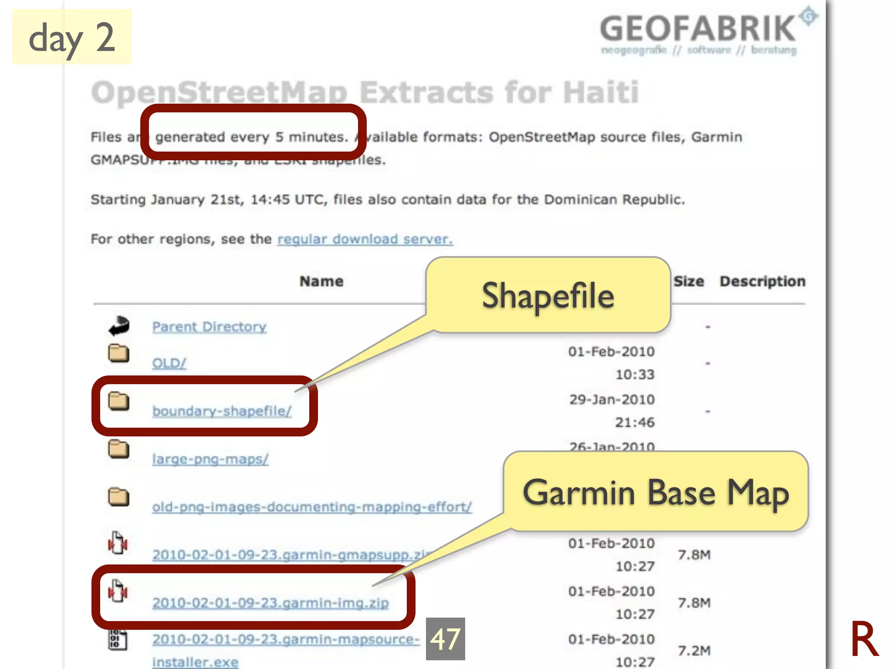Click the 29-Jan-2010 21:46 date of boundary-shapefile

tap(612, 411)
